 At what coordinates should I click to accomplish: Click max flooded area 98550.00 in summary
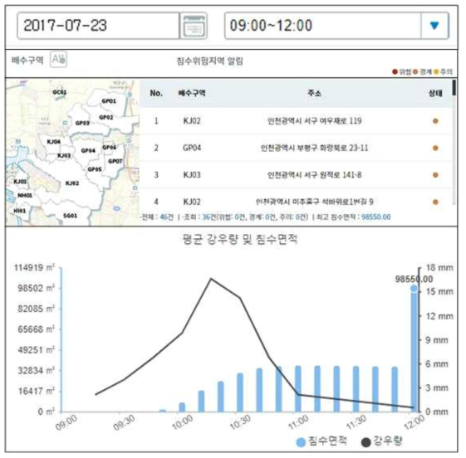tap(376, 217)
